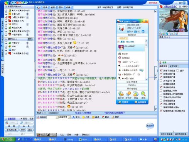Open 短信 SMS icon in UC panel
This screenshot has height=142, width=189.
click(x=136, y=95)
